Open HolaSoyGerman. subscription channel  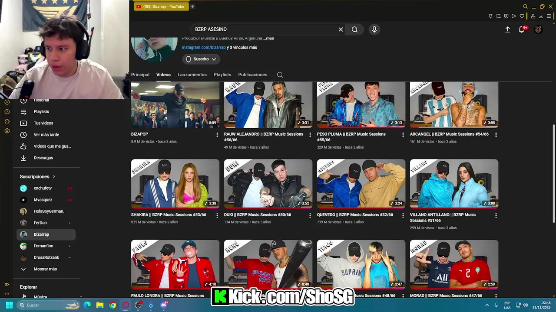click(x=46, y=211)
